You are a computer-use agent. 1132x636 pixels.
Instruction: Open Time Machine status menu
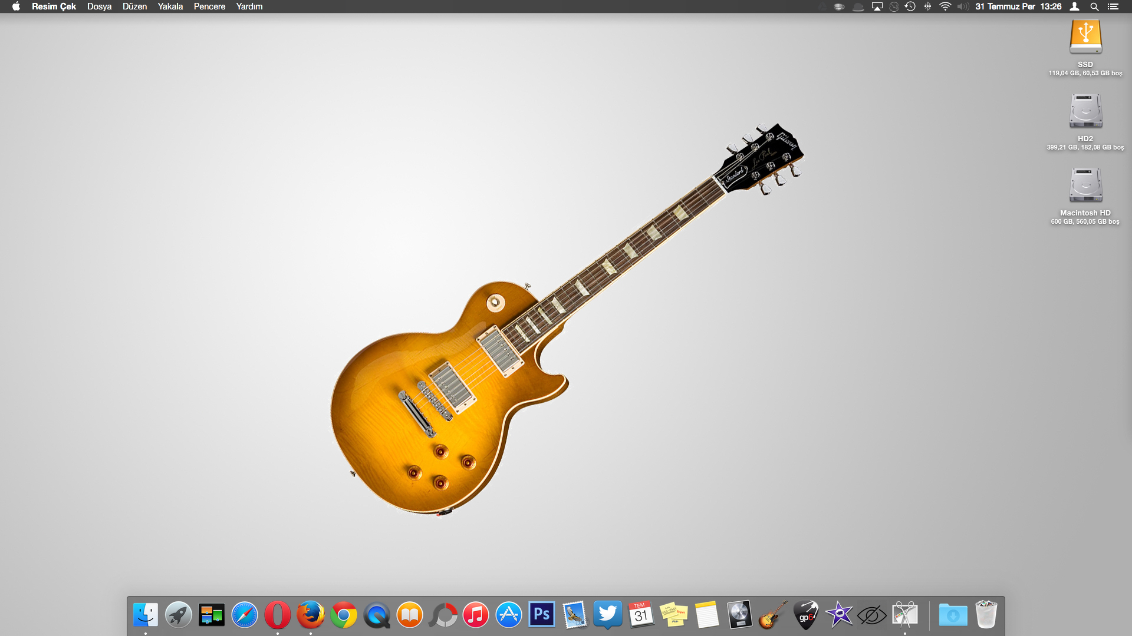pyautogui.click(x=911, y=6)
